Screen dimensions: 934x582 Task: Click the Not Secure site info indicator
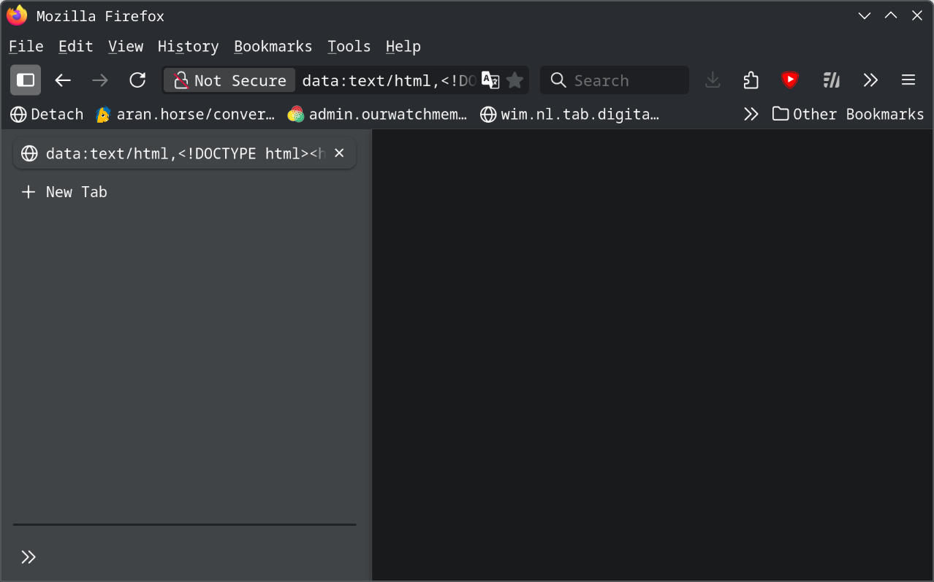click(x=229, y=80)
